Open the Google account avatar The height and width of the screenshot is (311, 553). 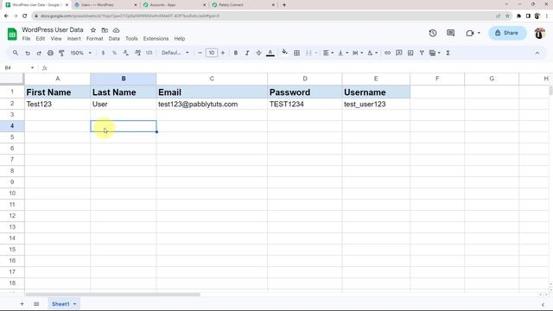pyautogui.click(x=539, y=33)
